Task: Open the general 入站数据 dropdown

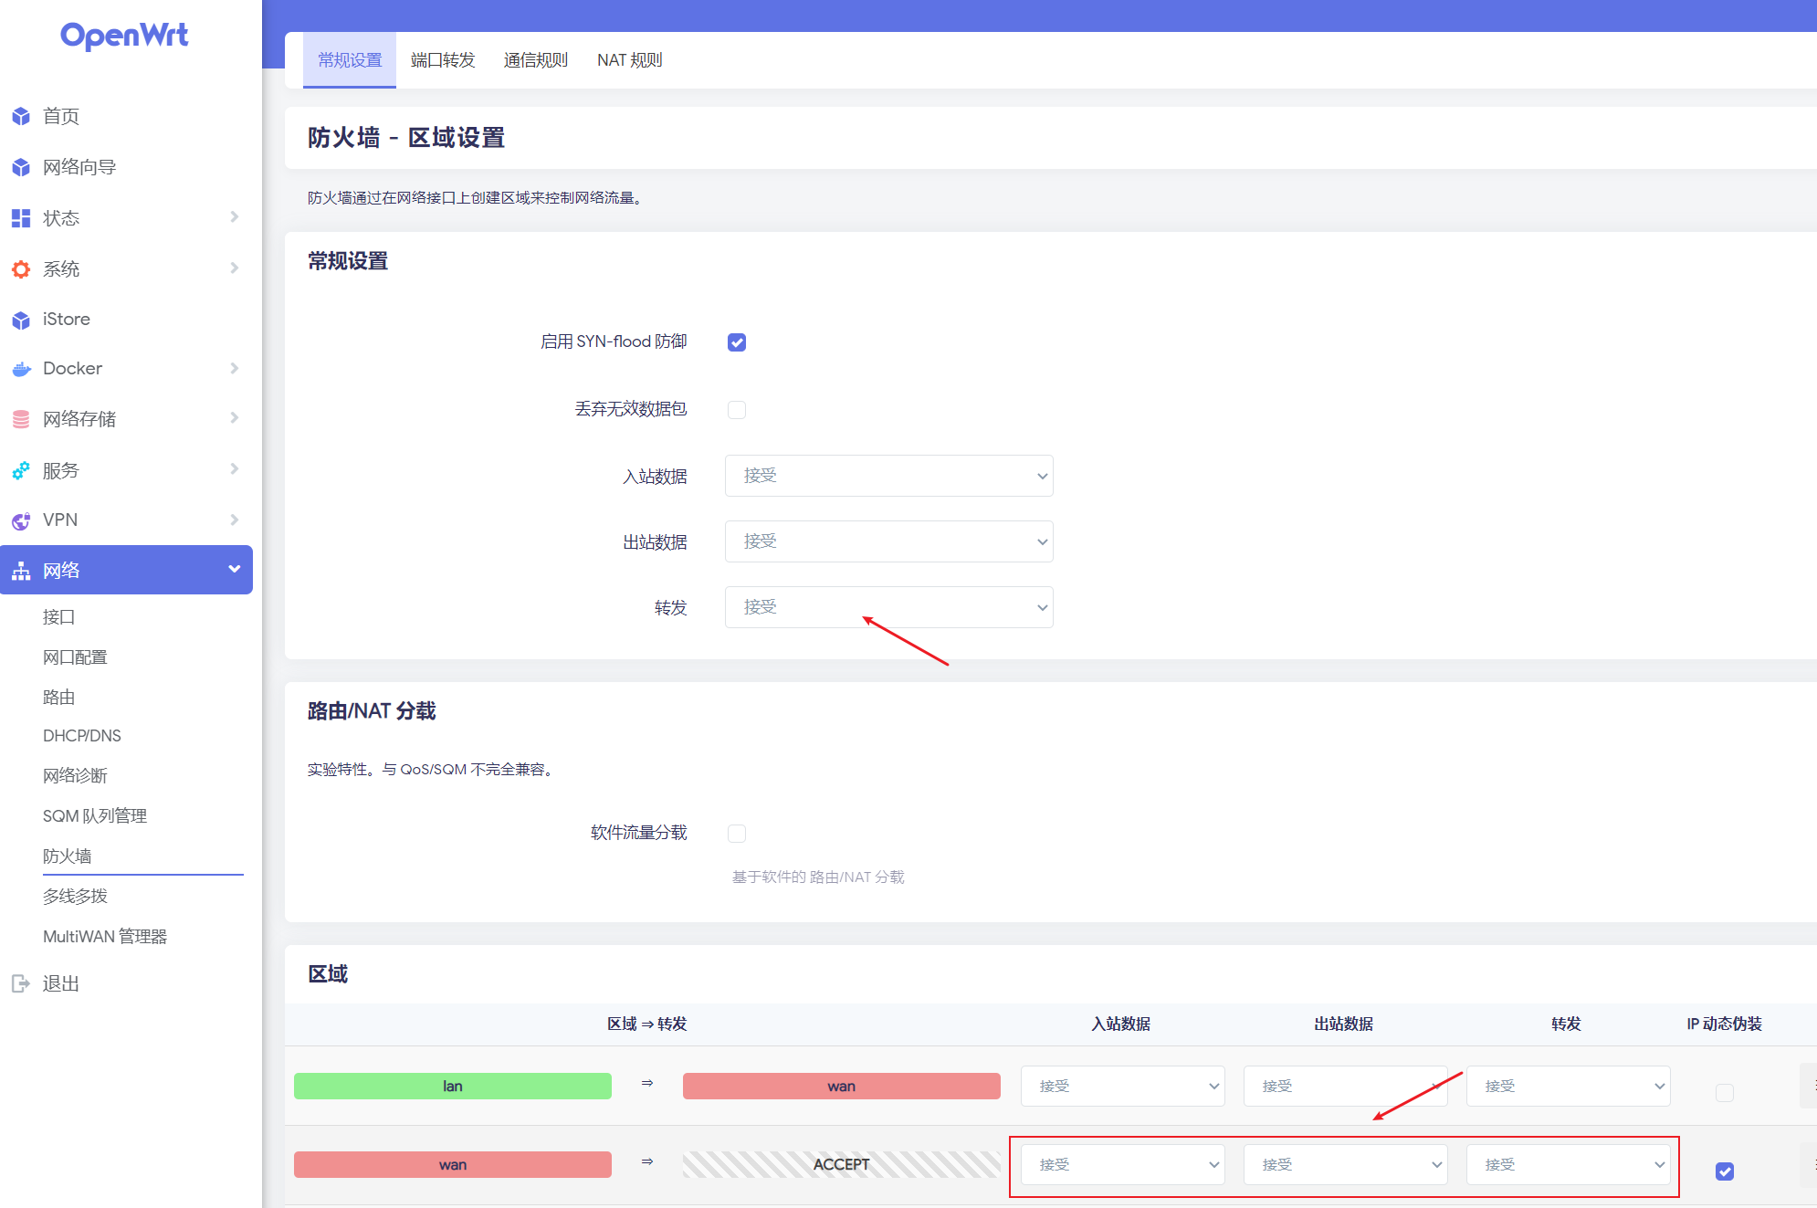Action: pos(888,476)
